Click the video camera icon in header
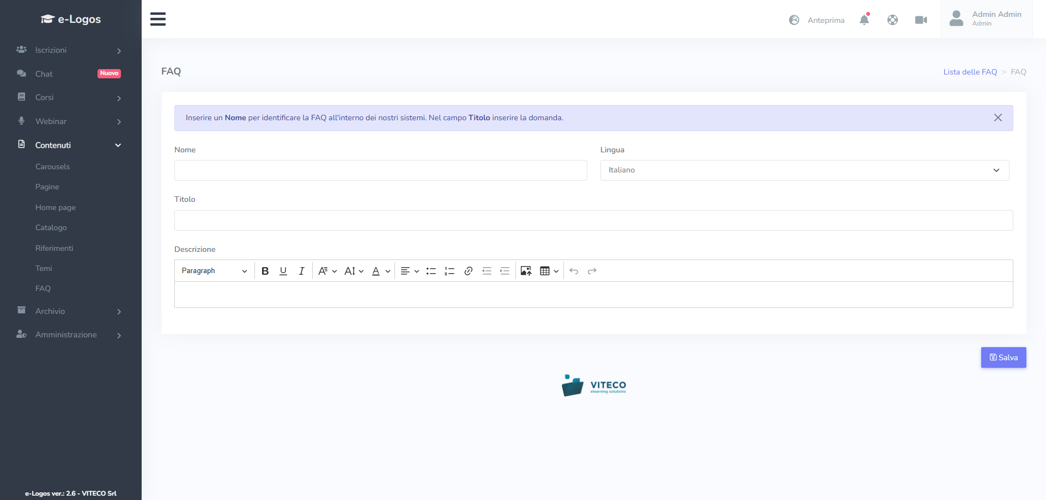 click(921, 20)
